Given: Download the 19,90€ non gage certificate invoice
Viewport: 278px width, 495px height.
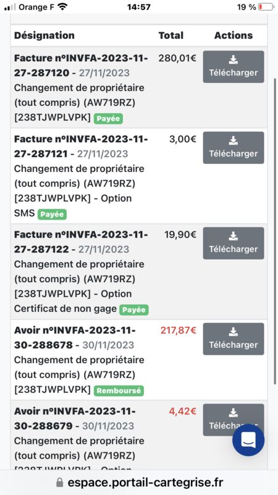Looking at the screenshot, I should tap(234, 243).
